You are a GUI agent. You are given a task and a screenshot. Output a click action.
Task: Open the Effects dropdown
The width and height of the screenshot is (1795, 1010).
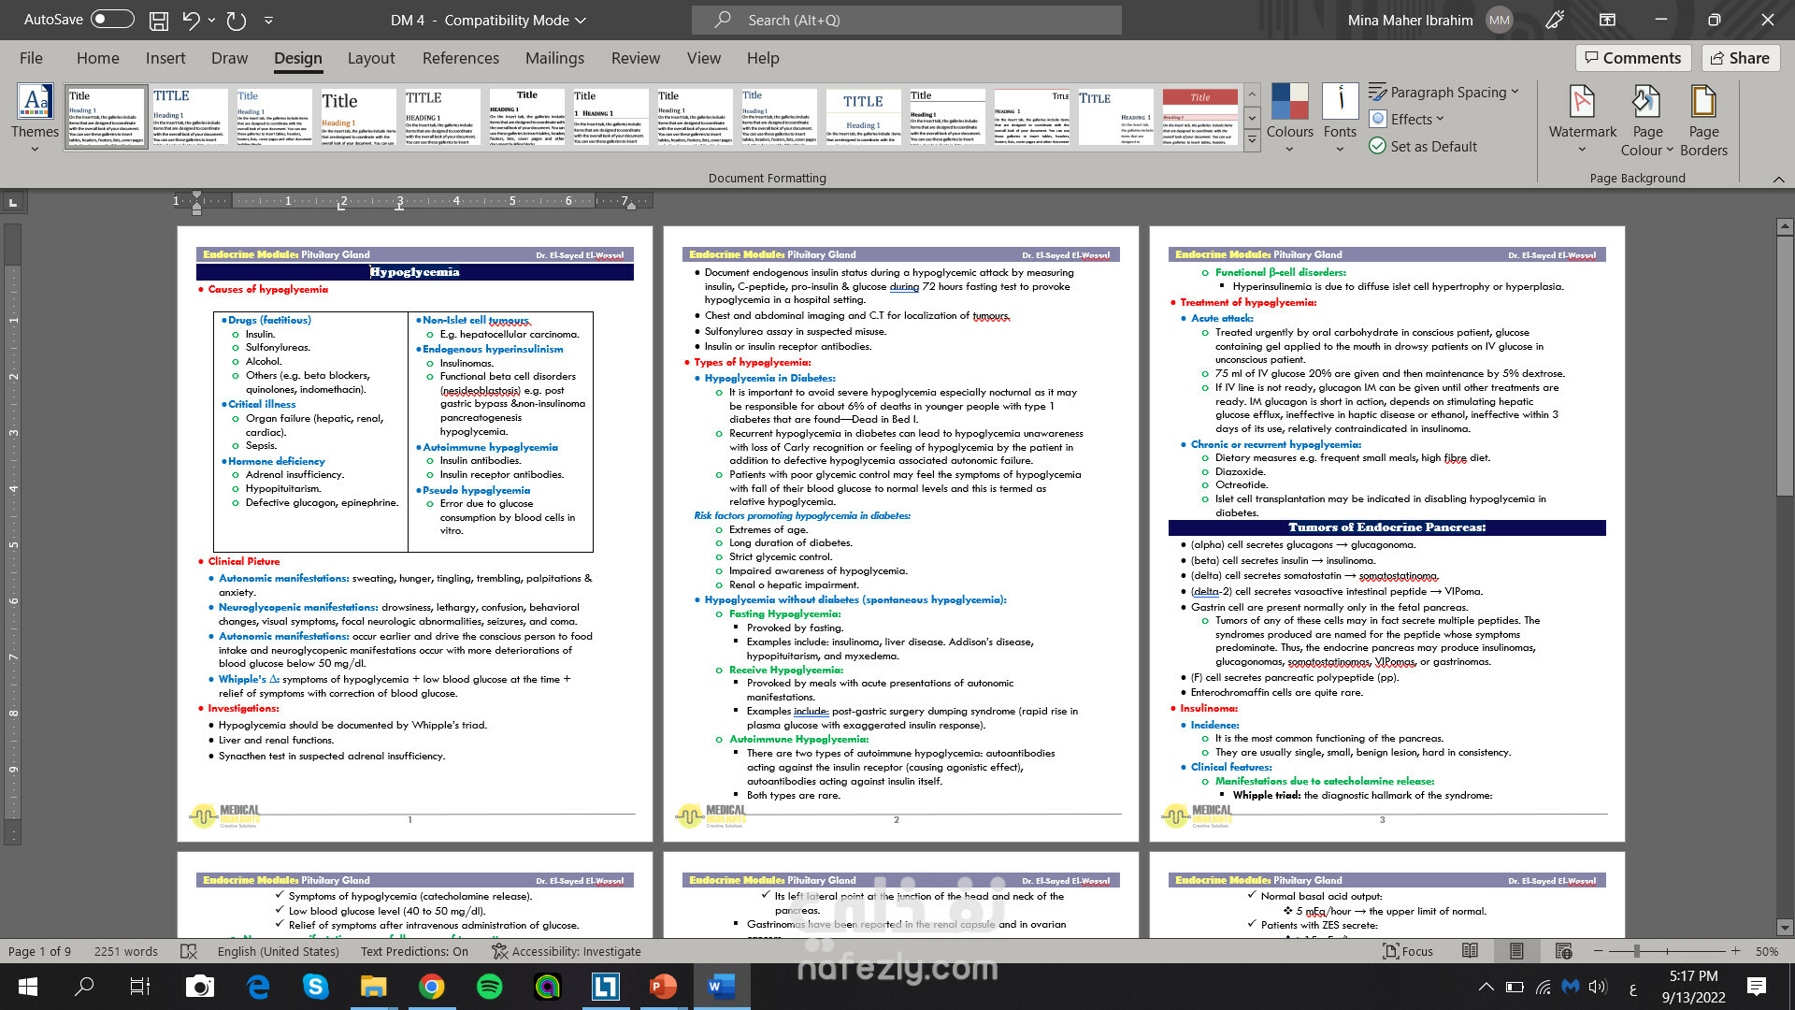[x=1407, y=119]
